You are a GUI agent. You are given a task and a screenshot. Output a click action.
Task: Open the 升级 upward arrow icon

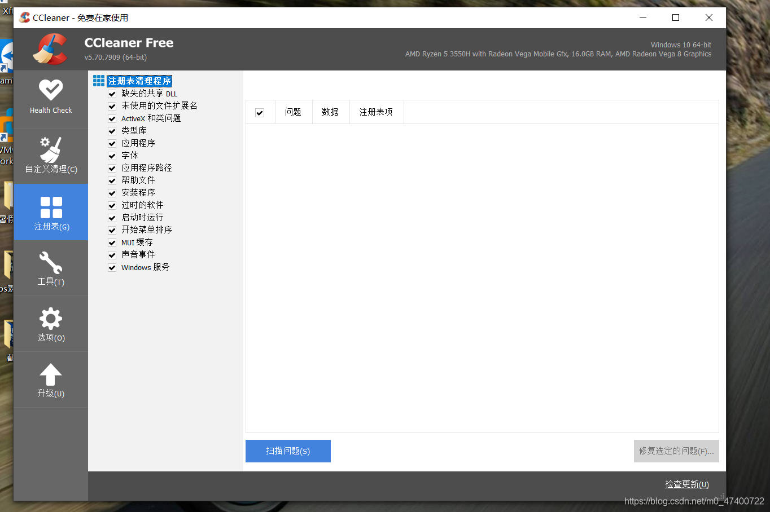pyautogui.click(x=51, y=374)
